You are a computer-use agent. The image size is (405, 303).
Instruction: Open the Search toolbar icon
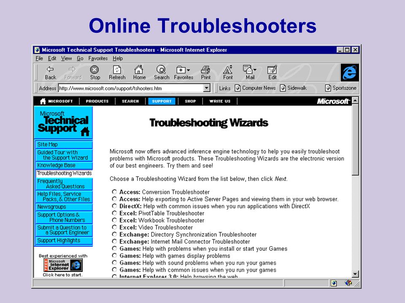[x=161, y=69]
